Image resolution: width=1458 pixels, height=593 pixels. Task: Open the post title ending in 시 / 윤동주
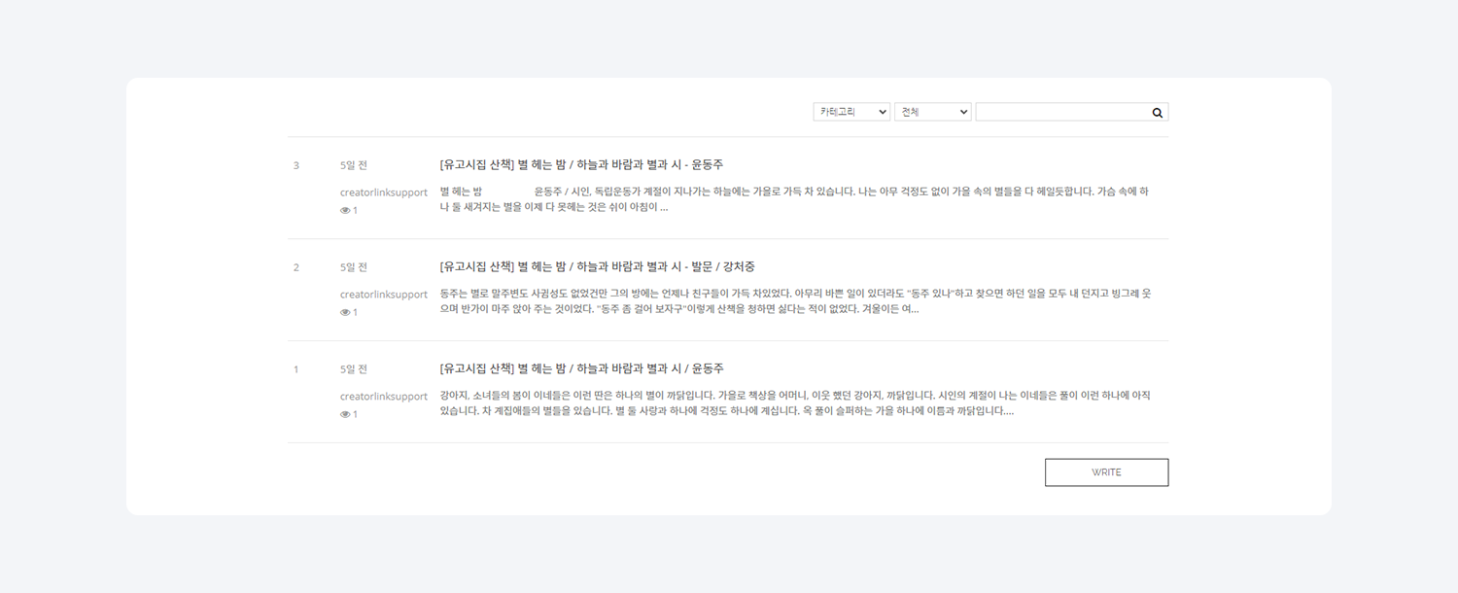point(581,369)
